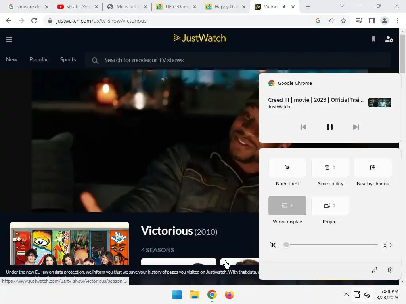Go back with the browser back arrow
This screenshot has height=304, width=406.
pyautogui.click(x=9, y=21)
